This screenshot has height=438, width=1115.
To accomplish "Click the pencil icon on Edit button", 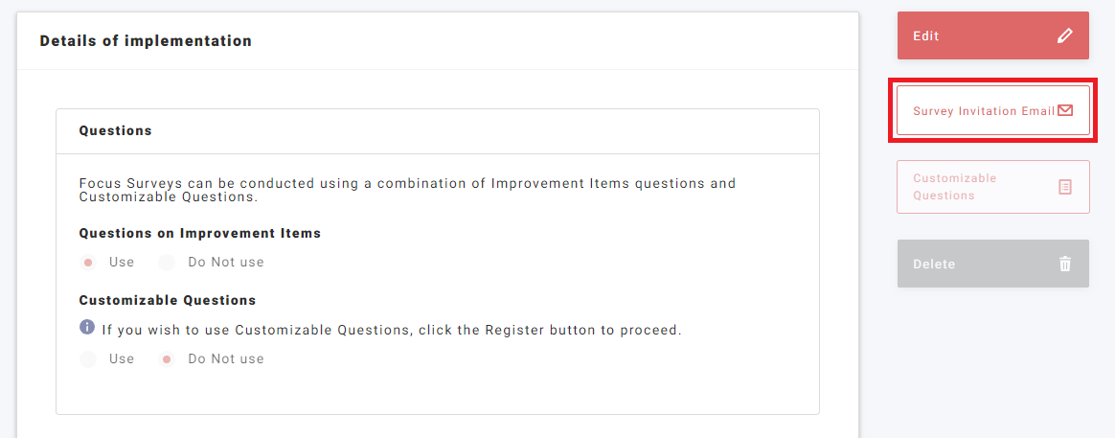I will (x=1065, y=36).
